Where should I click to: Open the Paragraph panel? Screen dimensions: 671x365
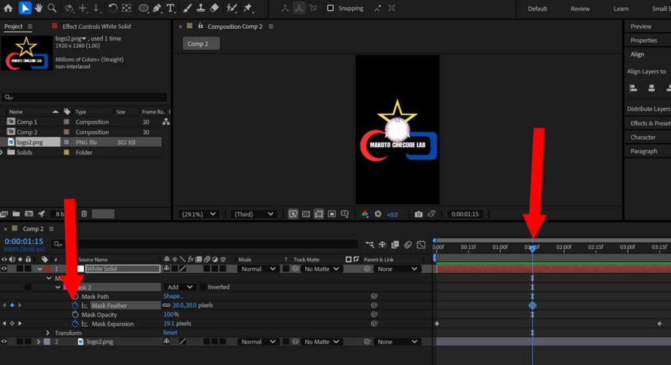(x=643, y=151)
